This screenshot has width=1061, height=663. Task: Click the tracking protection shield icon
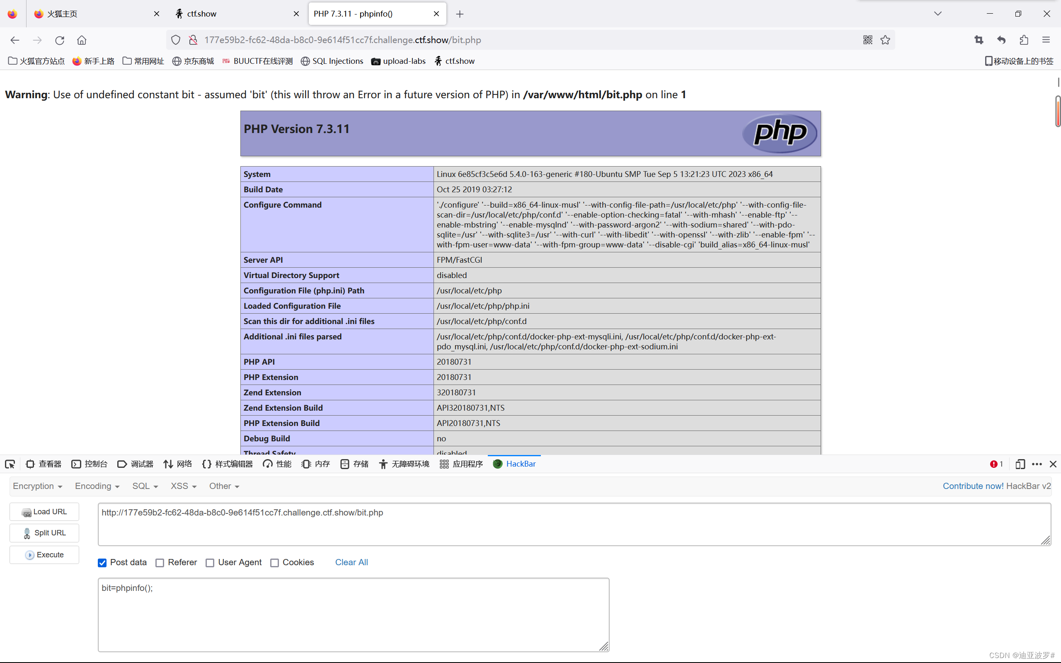tap(175, 39)
